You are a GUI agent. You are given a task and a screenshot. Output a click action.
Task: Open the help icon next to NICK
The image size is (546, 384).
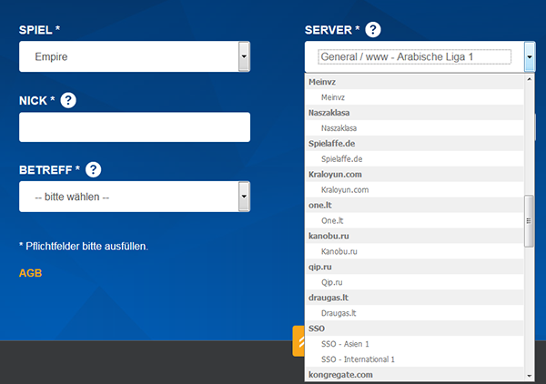coord(68,100)
